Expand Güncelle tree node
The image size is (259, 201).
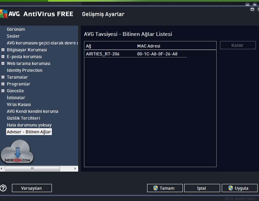point(3,91)
